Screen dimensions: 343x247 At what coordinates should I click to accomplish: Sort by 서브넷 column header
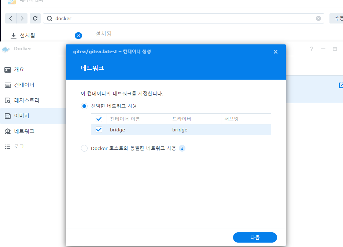[243, 119]
